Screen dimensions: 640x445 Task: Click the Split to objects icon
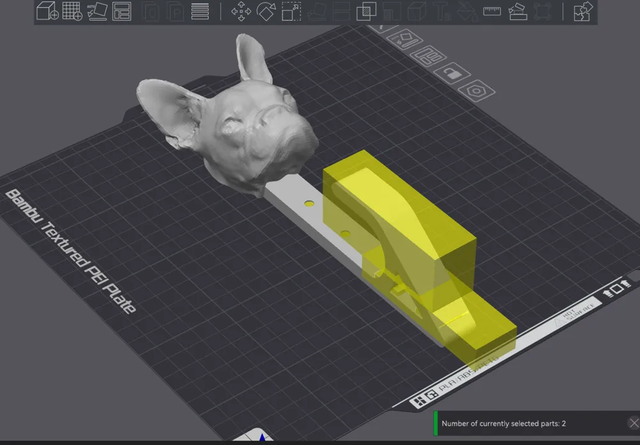coord(150,12)
